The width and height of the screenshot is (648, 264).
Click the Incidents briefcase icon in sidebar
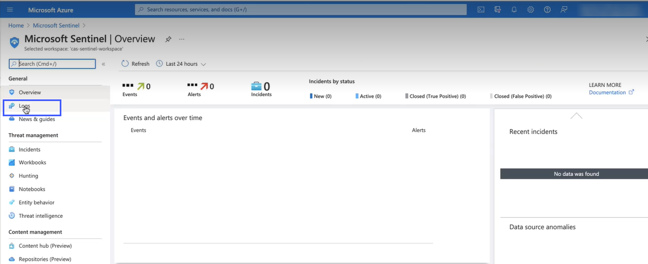pos(11,149)
